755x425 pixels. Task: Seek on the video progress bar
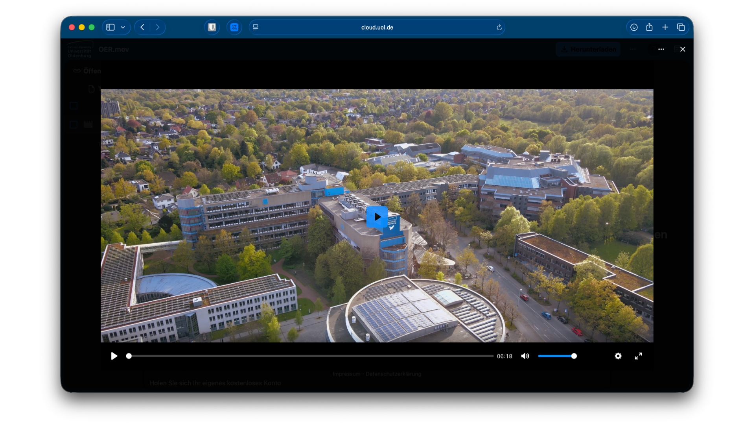click(x=311, y=356)
